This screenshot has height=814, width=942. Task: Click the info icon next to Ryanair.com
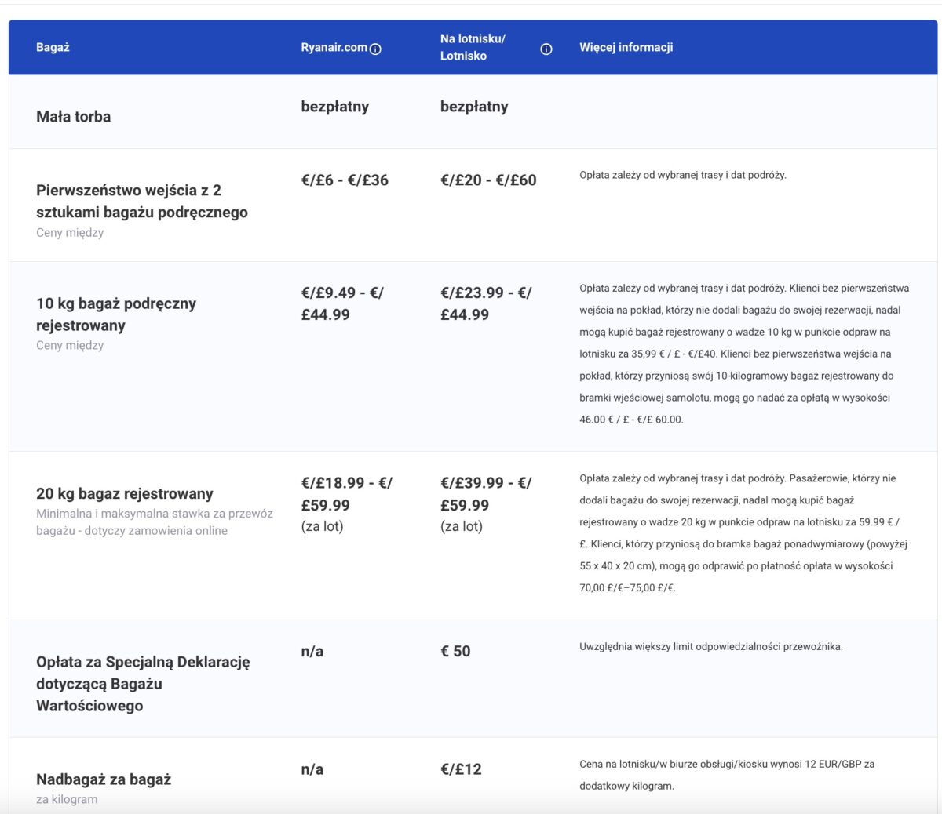[x=375, y=49]
